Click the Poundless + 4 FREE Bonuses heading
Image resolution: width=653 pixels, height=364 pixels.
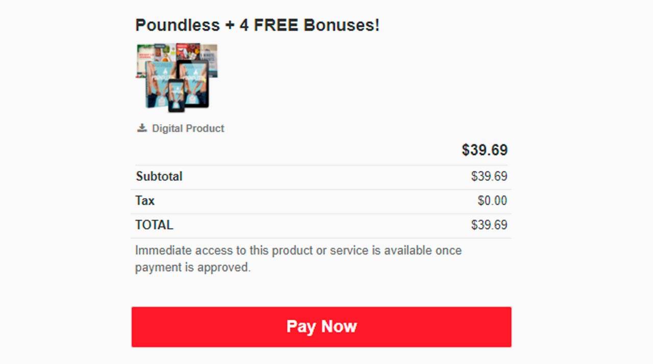pyautogui.click(x=257, y=25)
